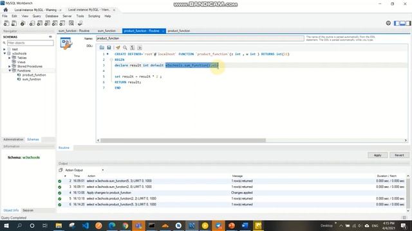The image size is (412, 231).
Task: Select the Schemas navigator tab
Action: click(33, 139)
